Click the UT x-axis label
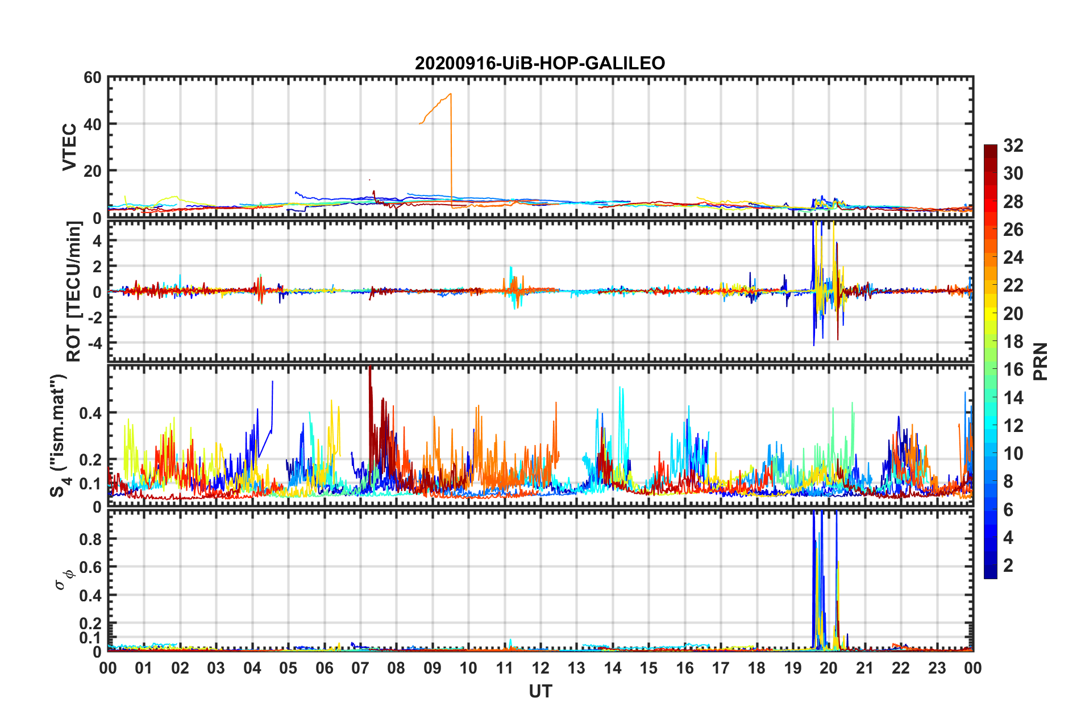This screenshot has height=723, width=1081. coord(540,692)
